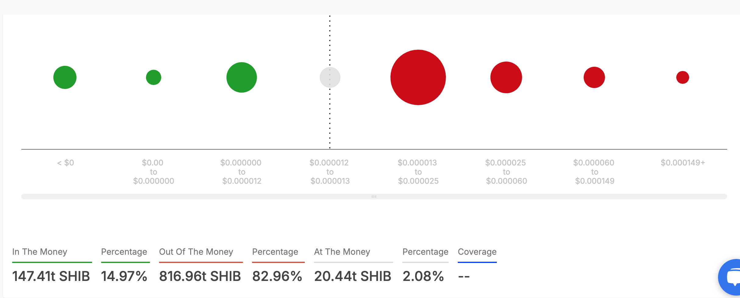Click the 147.41t SHIB value
The width and height of the screenshot is (740, 298).
(51, 276)
